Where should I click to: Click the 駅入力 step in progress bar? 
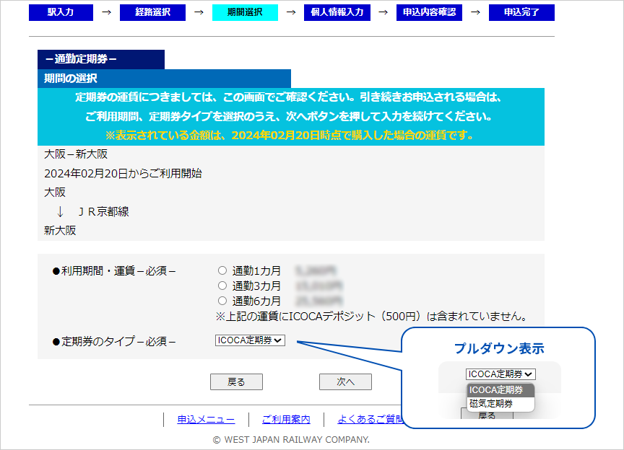click(x=61, y=12)
